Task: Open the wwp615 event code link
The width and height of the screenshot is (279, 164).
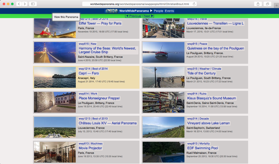Action: (84, 44)
